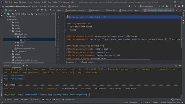185x104 pixels.
Task: Open Project panel options gear
Action: 50,10
